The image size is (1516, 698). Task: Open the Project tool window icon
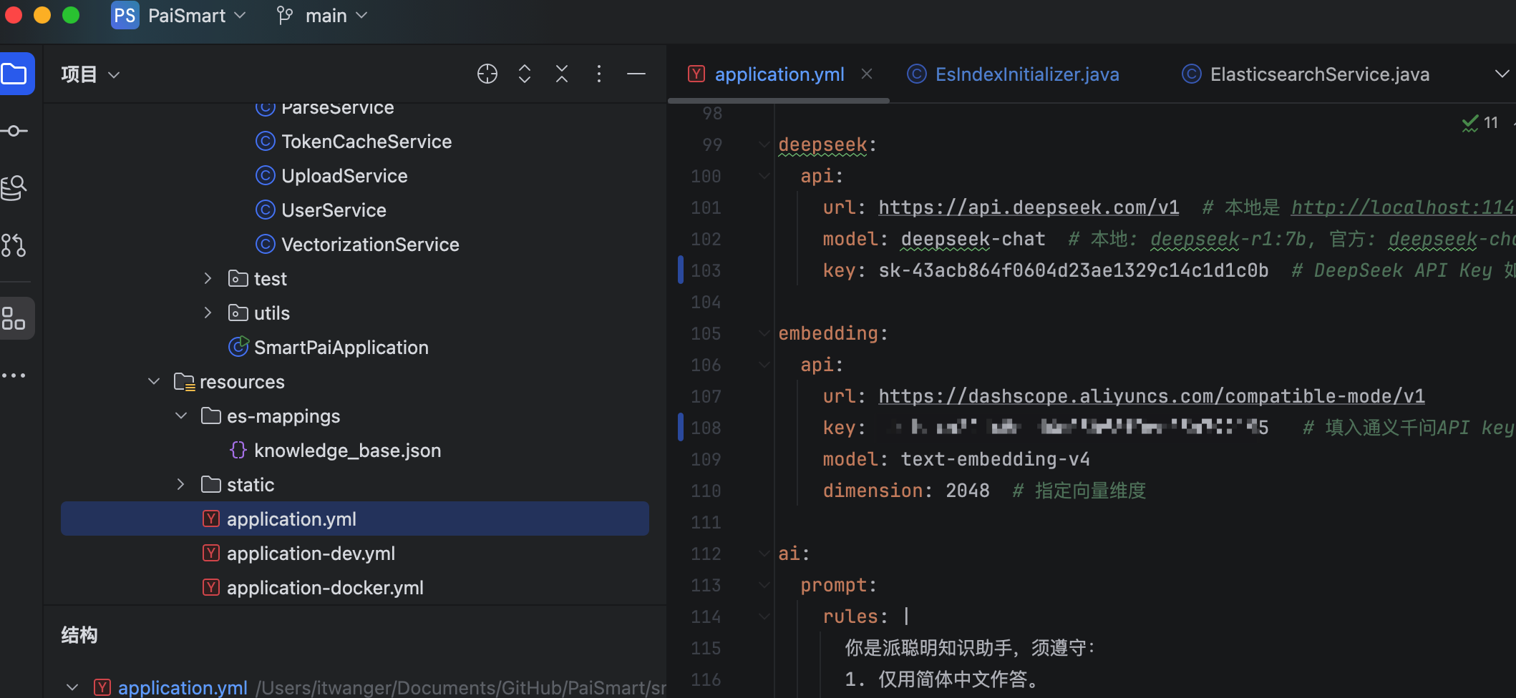pos(16,74)
